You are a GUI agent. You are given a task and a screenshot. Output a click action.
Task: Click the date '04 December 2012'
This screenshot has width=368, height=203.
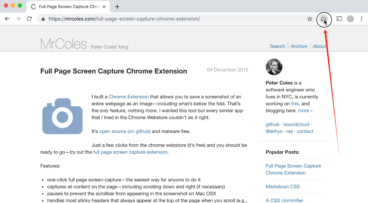click(228, 70)
